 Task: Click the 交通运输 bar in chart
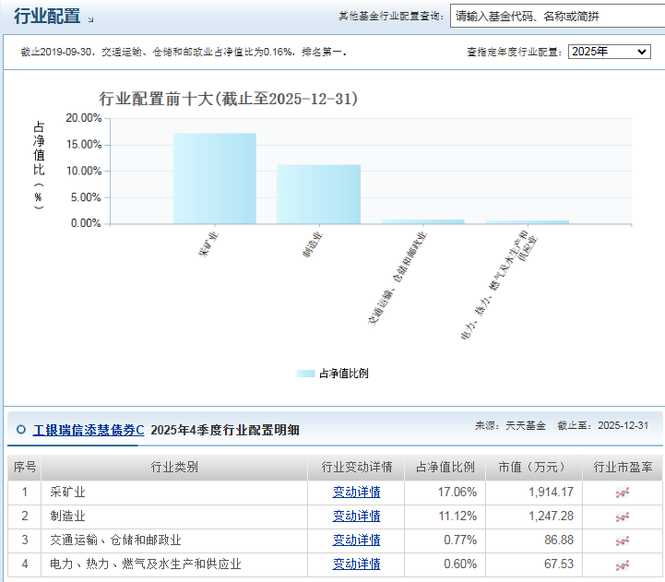click(x=423, y=222)
